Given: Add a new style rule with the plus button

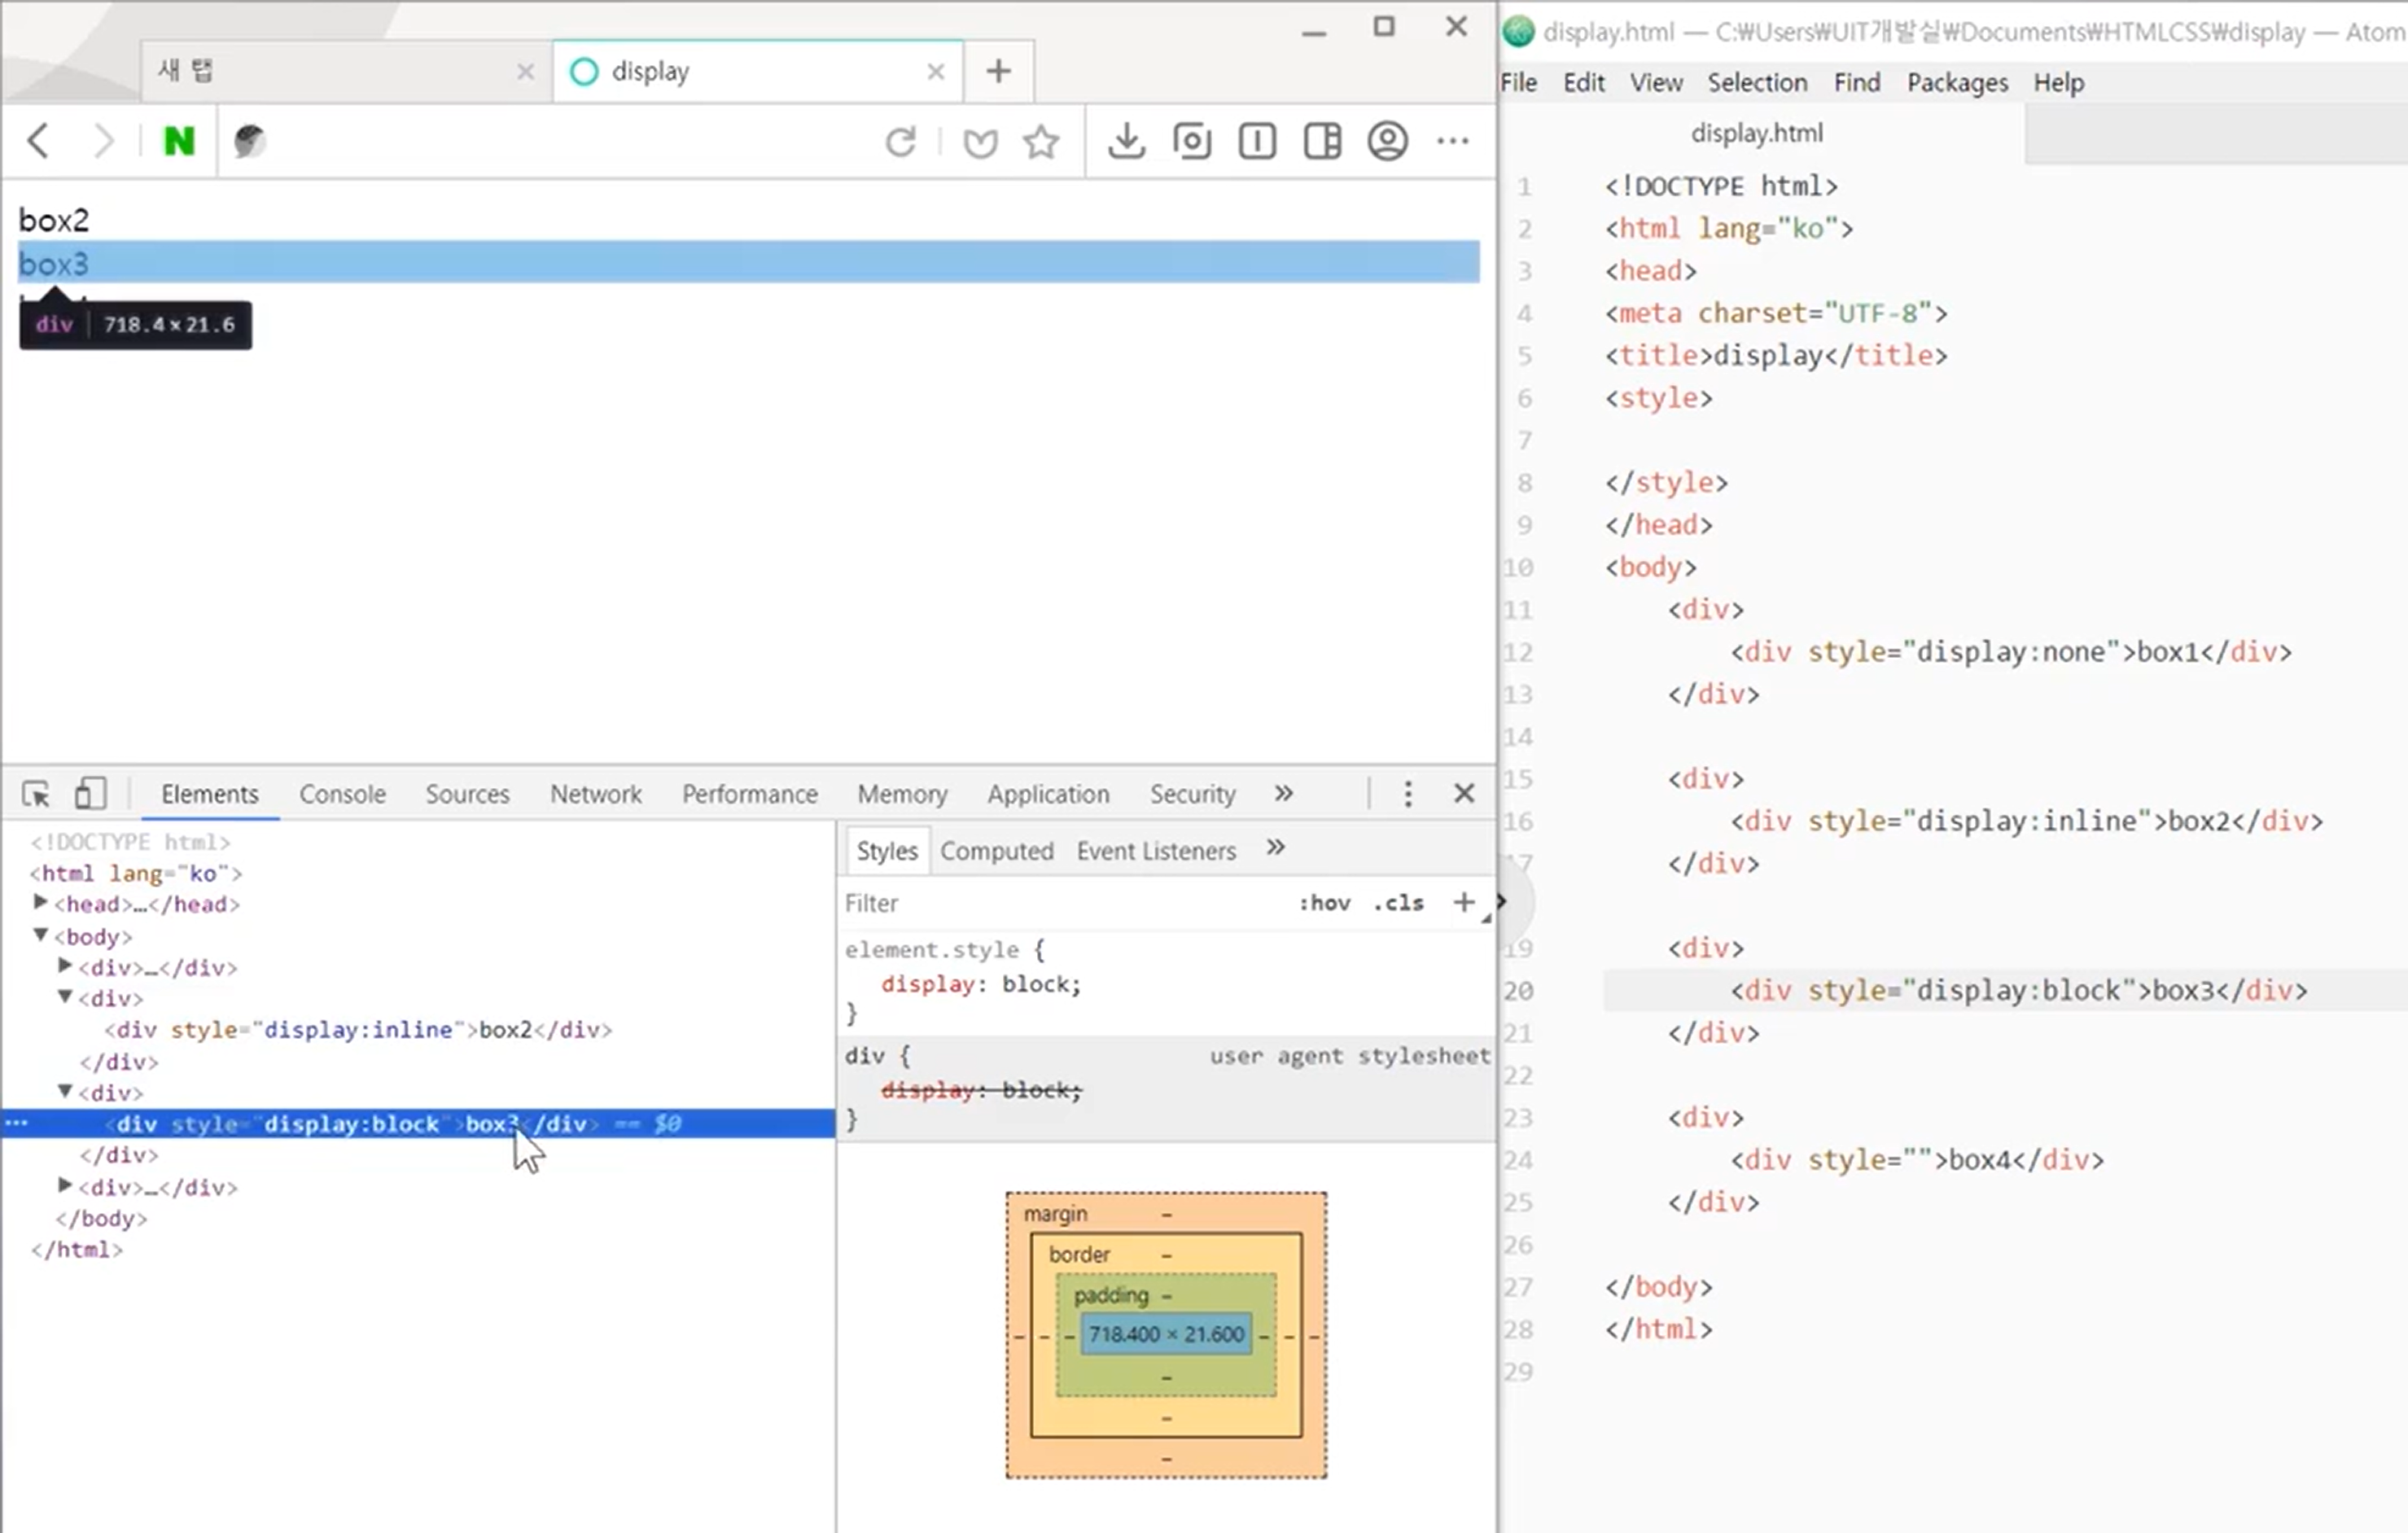Looking at the screenshot, I should (x=1464, y=903).
